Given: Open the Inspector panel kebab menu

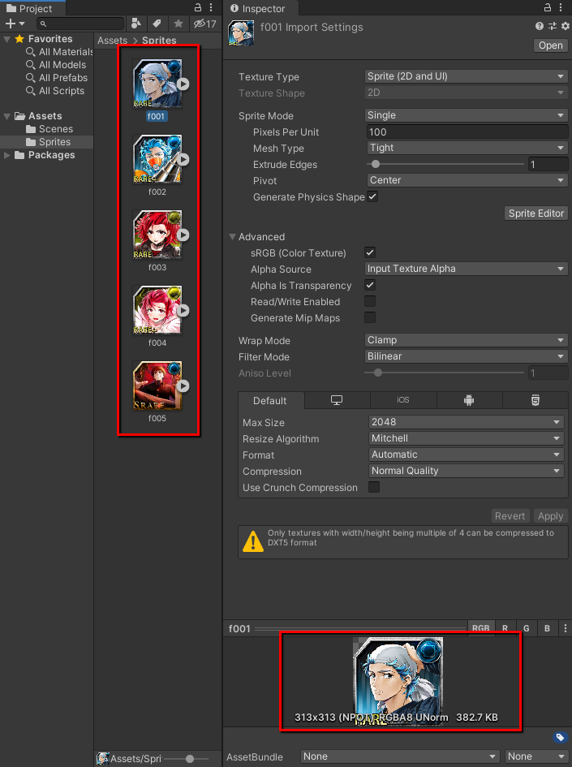Looking at the screenshot, I should (561, 7).
